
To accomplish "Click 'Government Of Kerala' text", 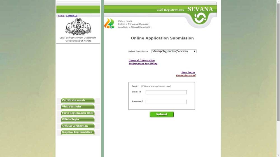I will (x=78, y=41).
